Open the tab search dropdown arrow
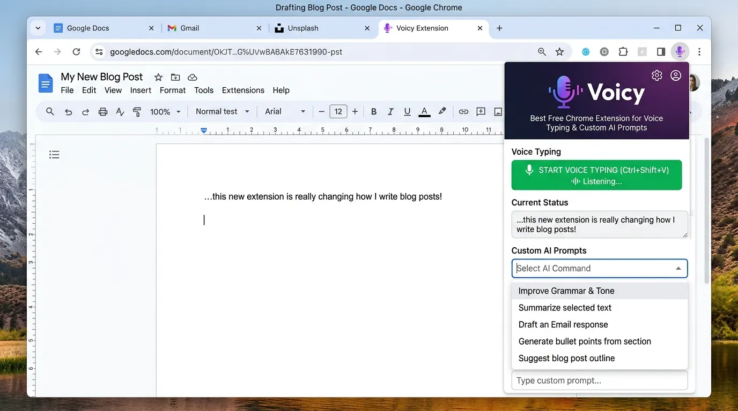 [38, 28]
